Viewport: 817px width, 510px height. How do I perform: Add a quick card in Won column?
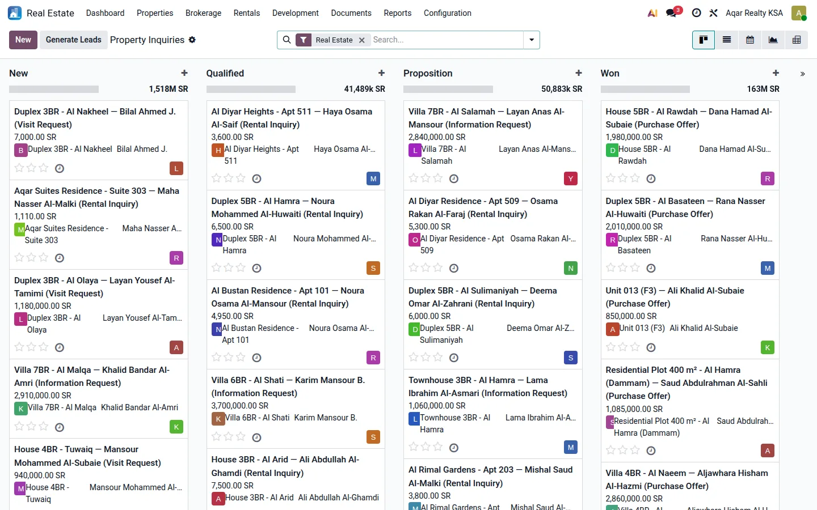[776, 73]
